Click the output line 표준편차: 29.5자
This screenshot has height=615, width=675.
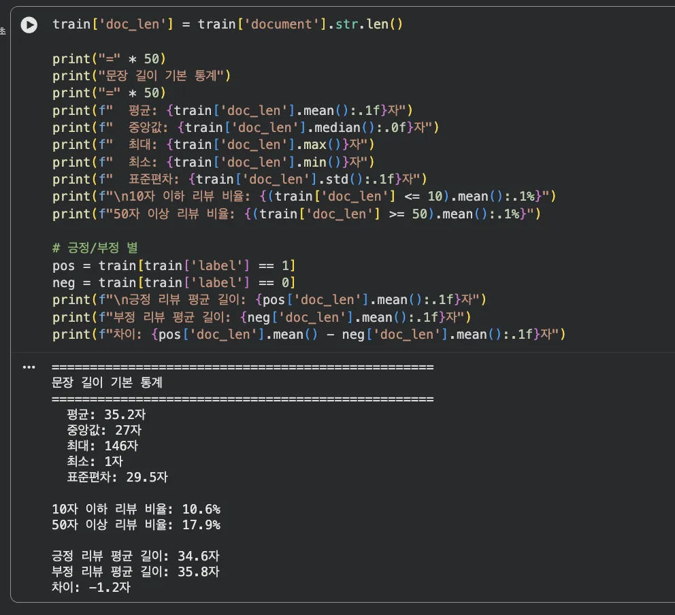pos(117,477)
